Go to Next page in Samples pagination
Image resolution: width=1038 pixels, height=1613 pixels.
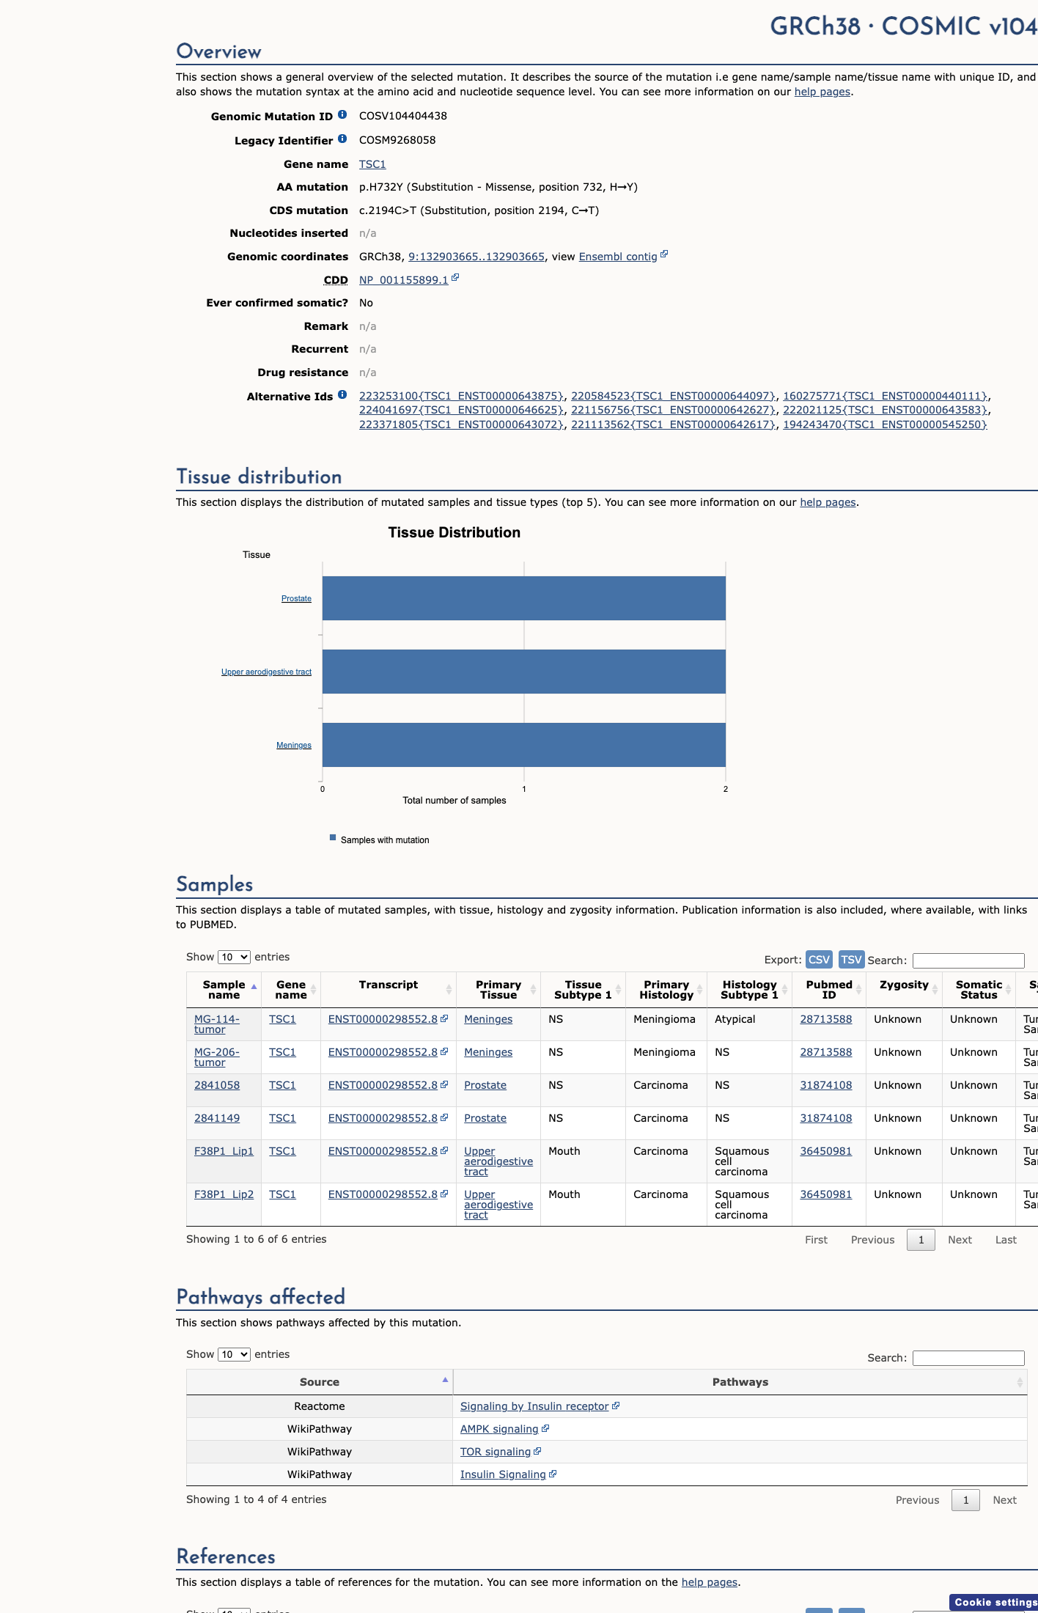[x=960, y=1240]
